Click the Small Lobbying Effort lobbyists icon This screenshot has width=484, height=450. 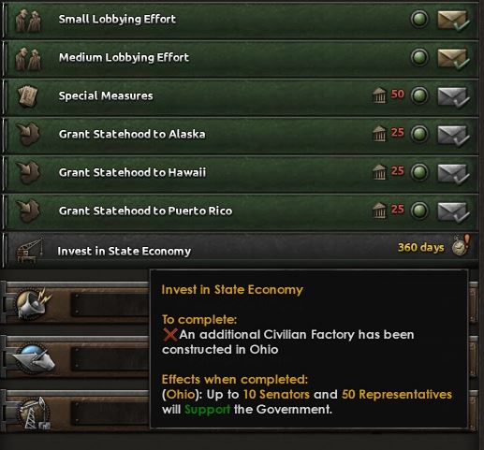tap(28, 21)
